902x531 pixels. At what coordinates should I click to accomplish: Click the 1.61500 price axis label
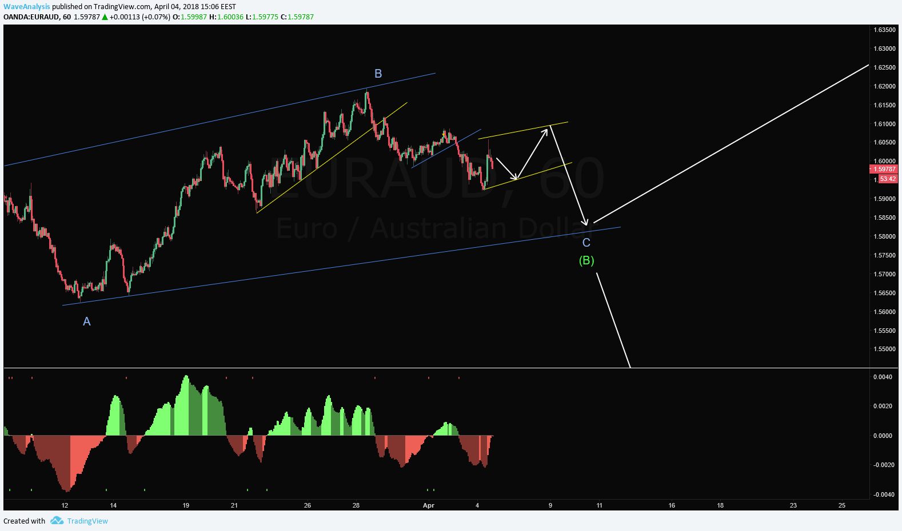(884, 105)
